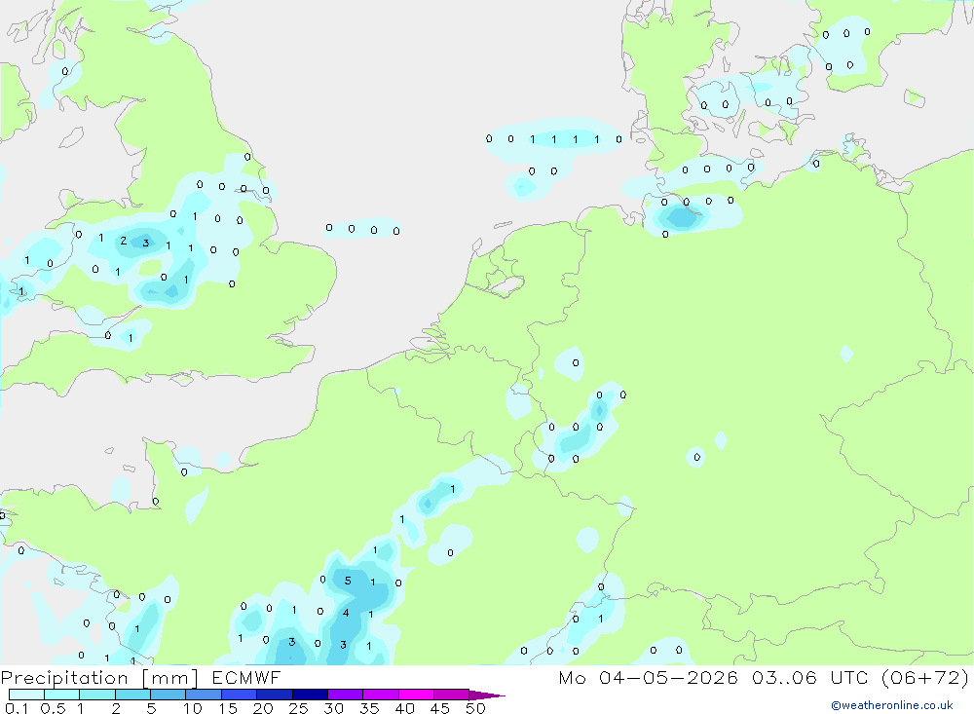Screen dimensions: 974x714
Task: Click the date "04-05-2026"
Action: 669,677
